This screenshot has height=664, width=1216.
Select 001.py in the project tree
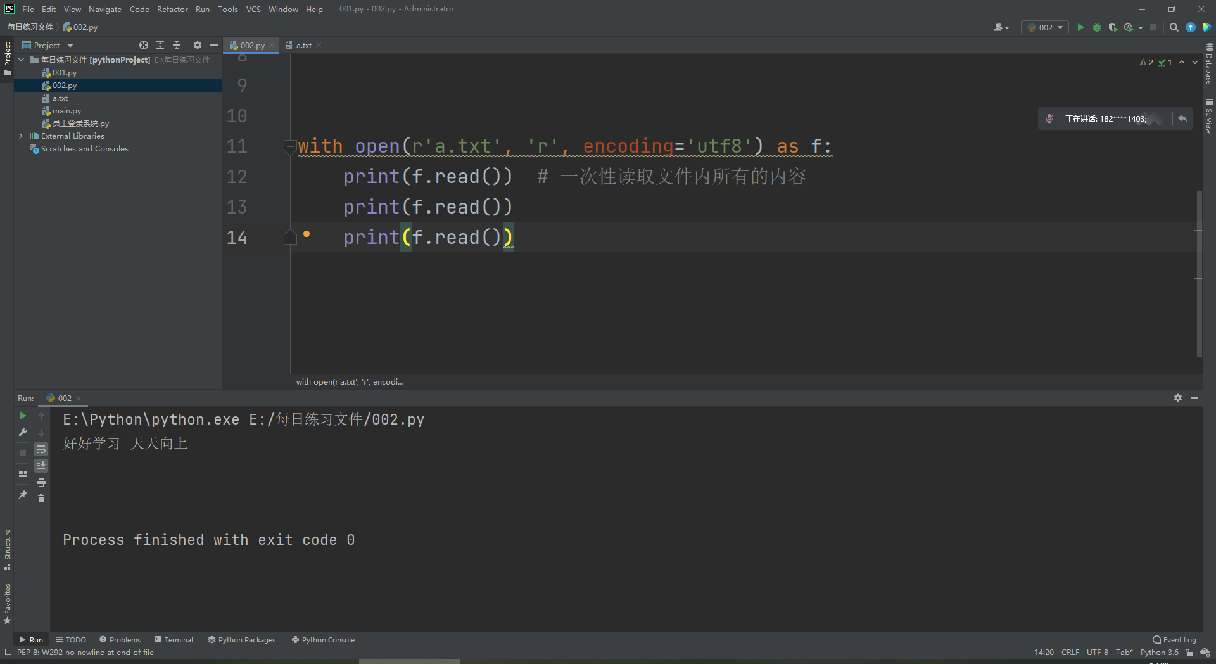(x=65, y=73)
